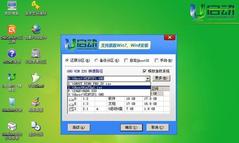
Task: Launch DiskGenius分区工具 icon
Action: pyautogui.click(x=12, y=34)
